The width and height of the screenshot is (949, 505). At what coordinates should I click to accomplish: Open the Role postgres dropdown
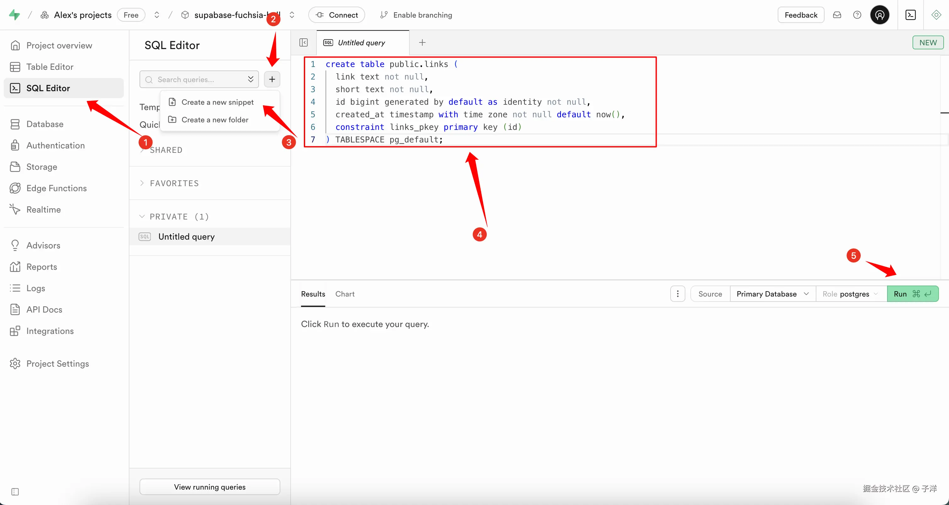pyautogui.click(x=851, y=294)
